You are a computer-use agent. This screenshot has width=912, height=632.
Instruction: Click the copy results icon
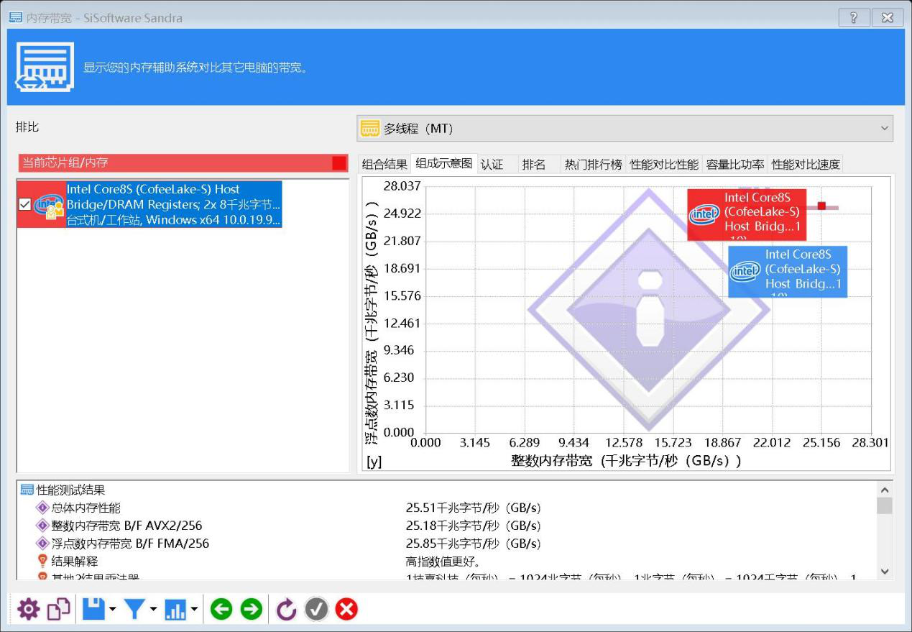(x=58, y=610)
